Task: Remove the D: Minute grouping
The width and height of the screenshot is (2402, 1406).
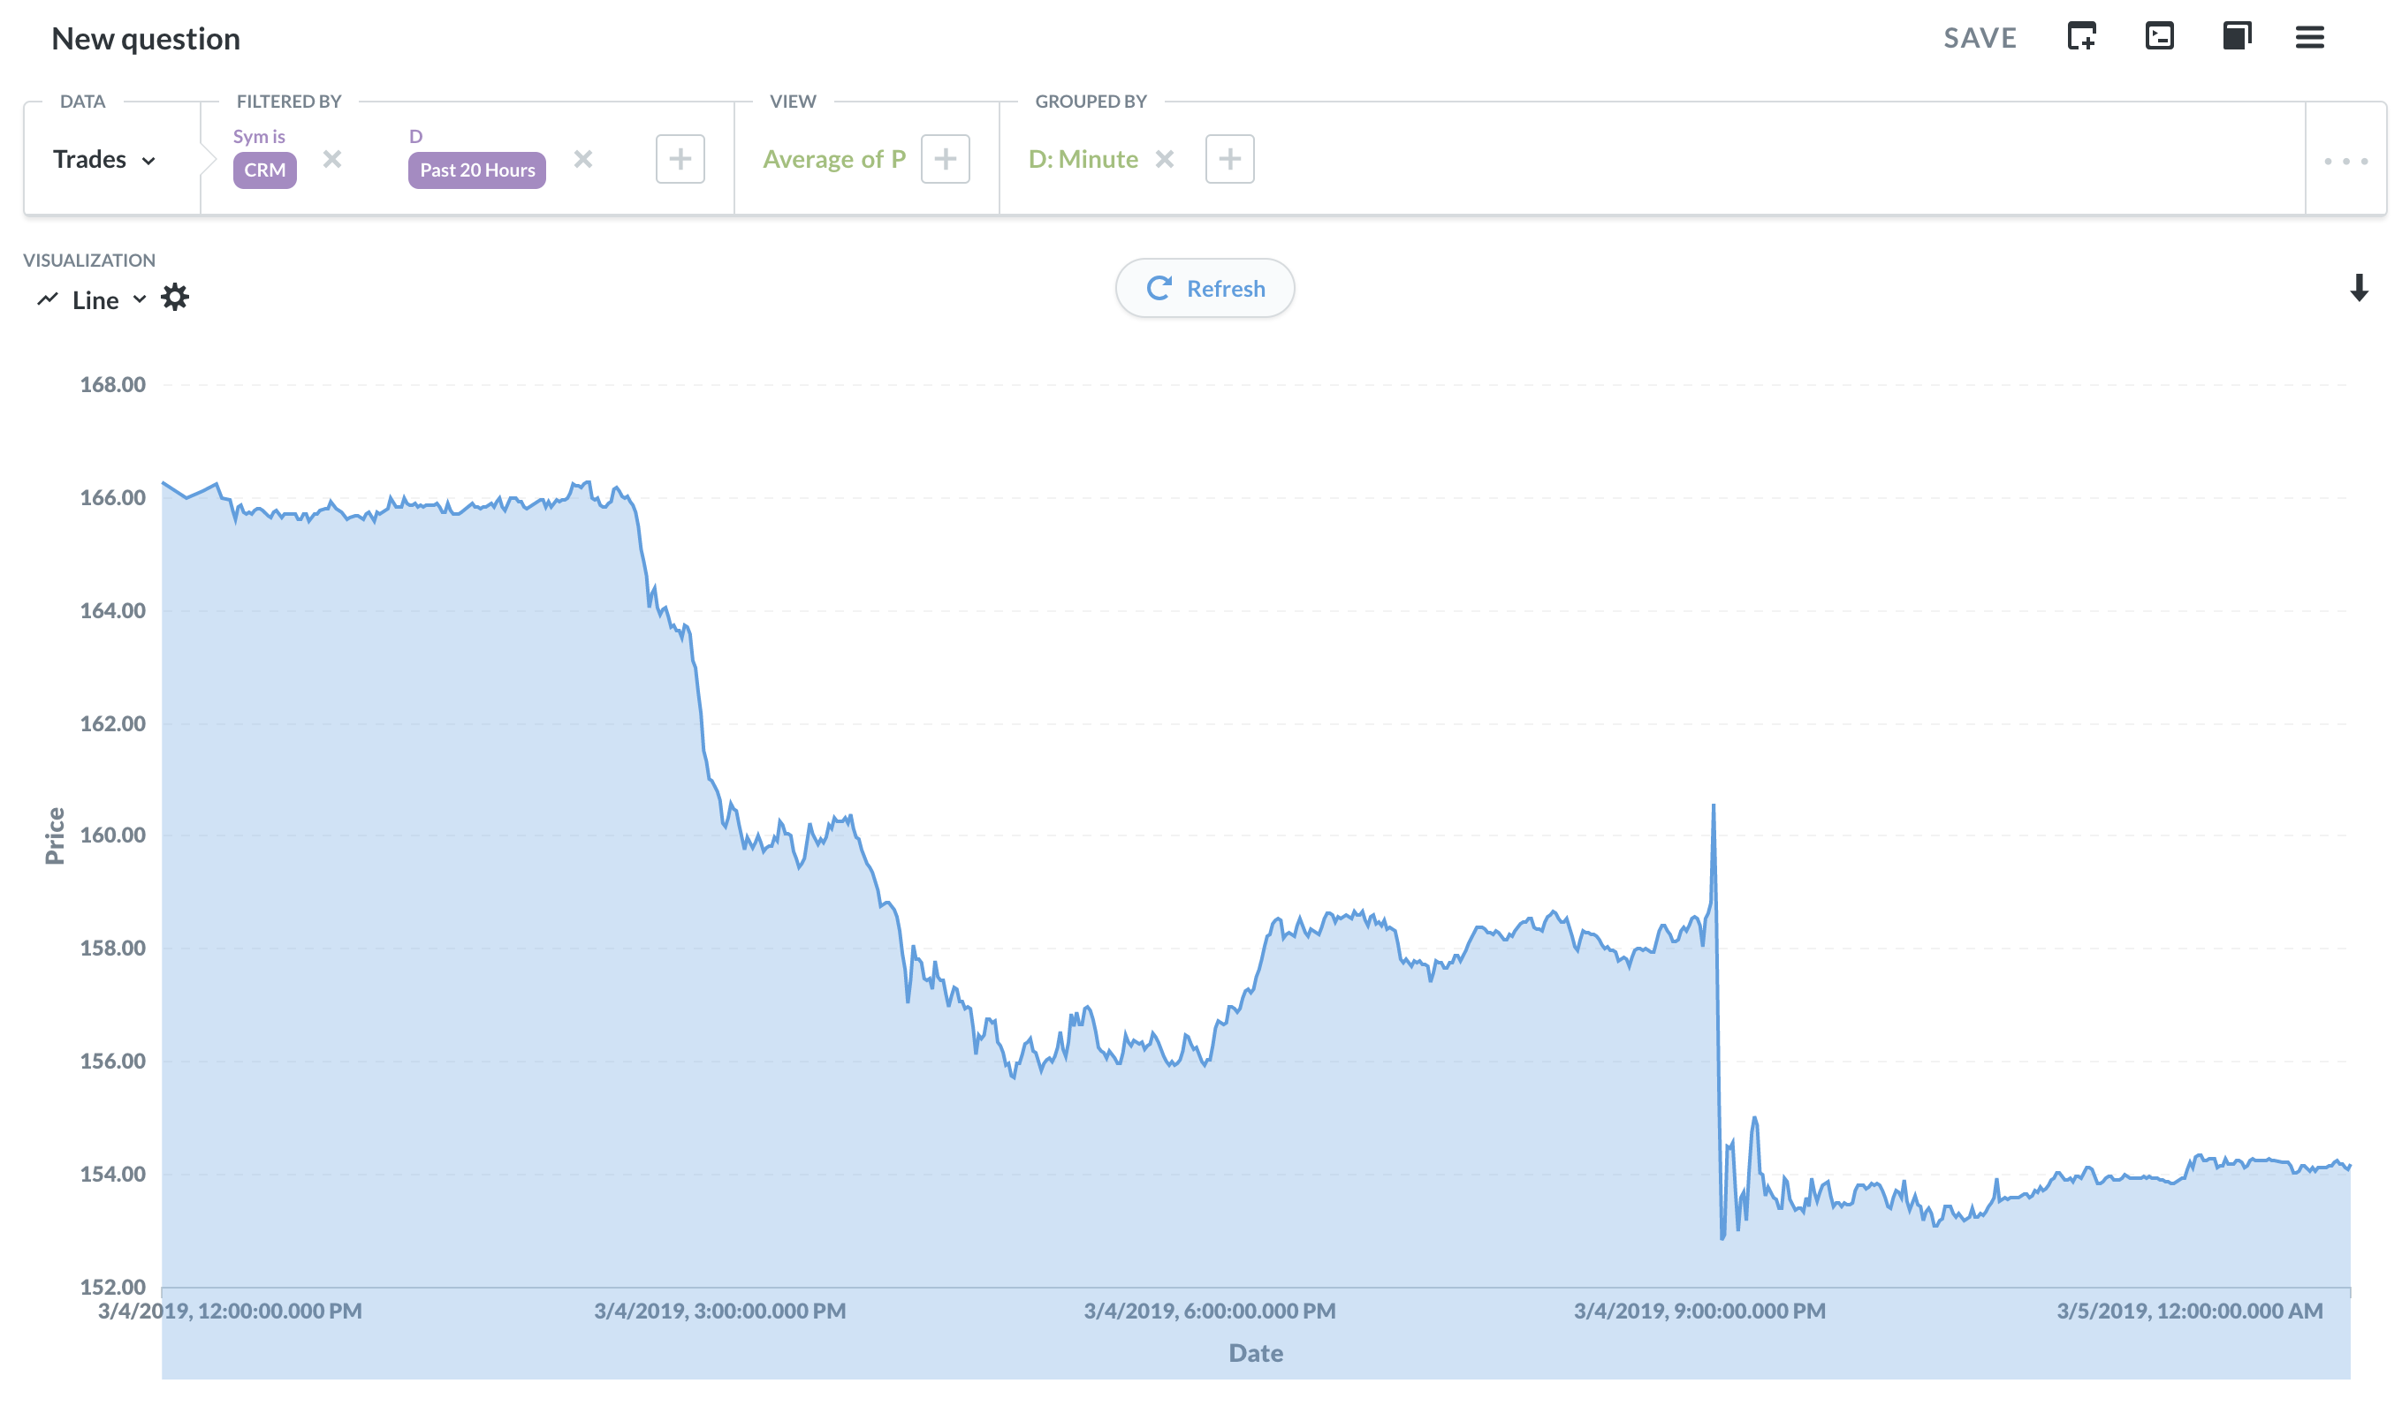Action: (1165, 158)
